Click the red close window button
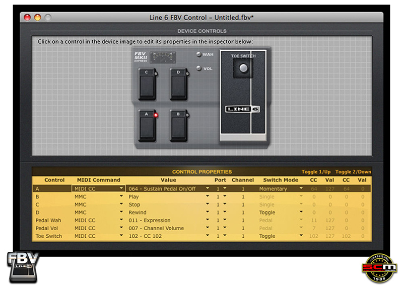The height and width of the screenshot is (286, 403). point(27,17)
